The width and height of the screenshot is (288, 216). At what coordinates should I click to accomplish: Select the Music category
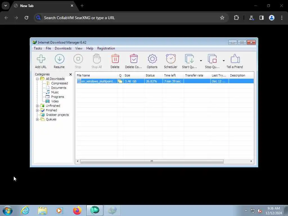[55, 92]
